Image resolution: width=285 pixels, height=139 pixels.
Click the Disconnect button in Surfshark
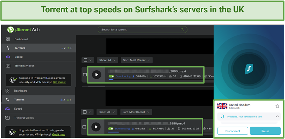tap(233, 131)
